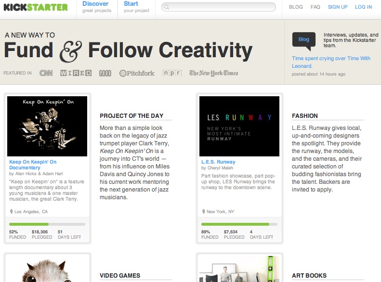Viewport: 381px width, 282px height.
Task: Click the Blog speech bubble icon
Action: pyautogui.click(x=304, y=40)
